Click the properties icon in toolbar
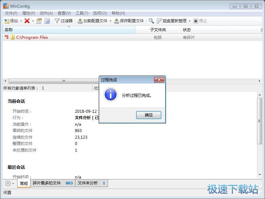265x199 pixels. pyautogui.click(x=39, y=21)
